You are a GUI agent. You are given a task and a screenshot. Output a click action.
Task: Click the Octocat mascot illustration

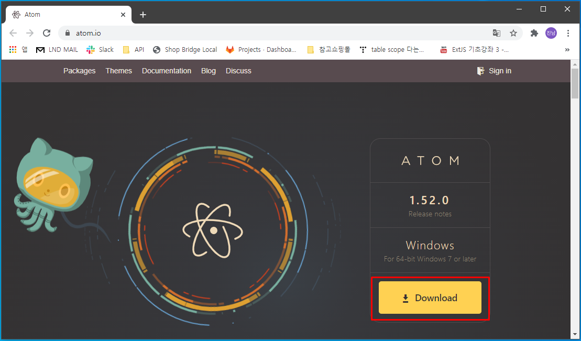[x=54, y=185]
